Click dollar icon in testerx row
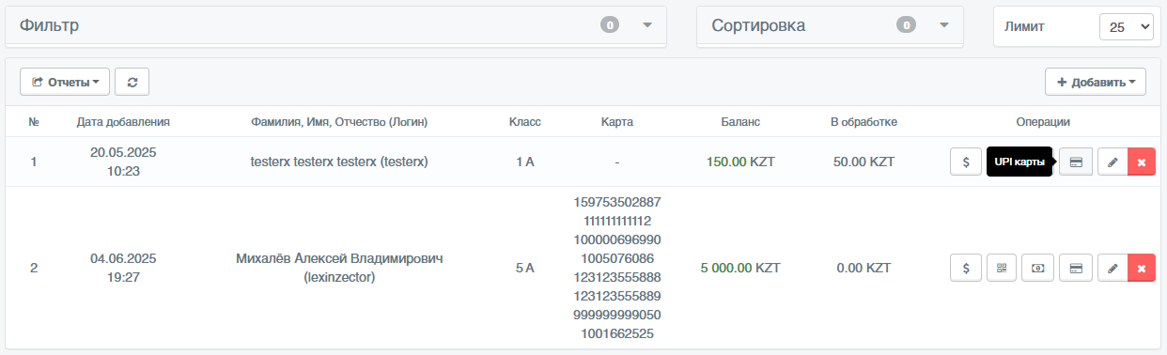This screenshot has height=355, width=1167. [x=966, y=162]
